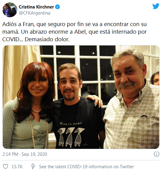The image size is (162, 174).
Task: Select the 15.7K likes count
Action: click(x=17, y=167)
